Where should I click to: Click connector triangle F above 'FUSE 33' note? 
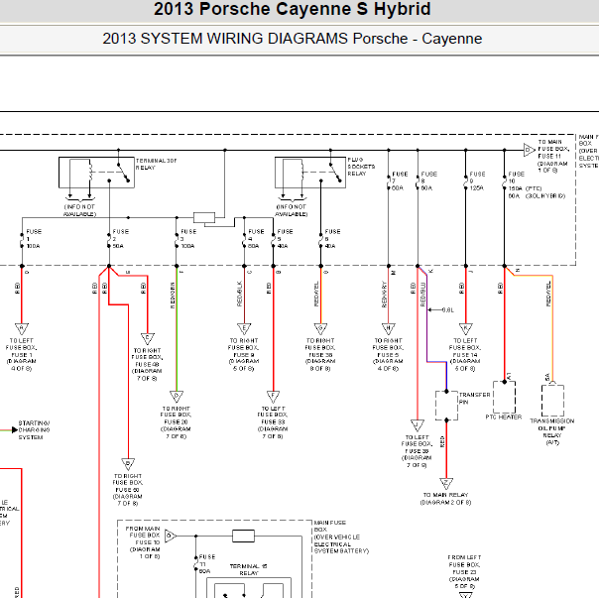(273, 397)
